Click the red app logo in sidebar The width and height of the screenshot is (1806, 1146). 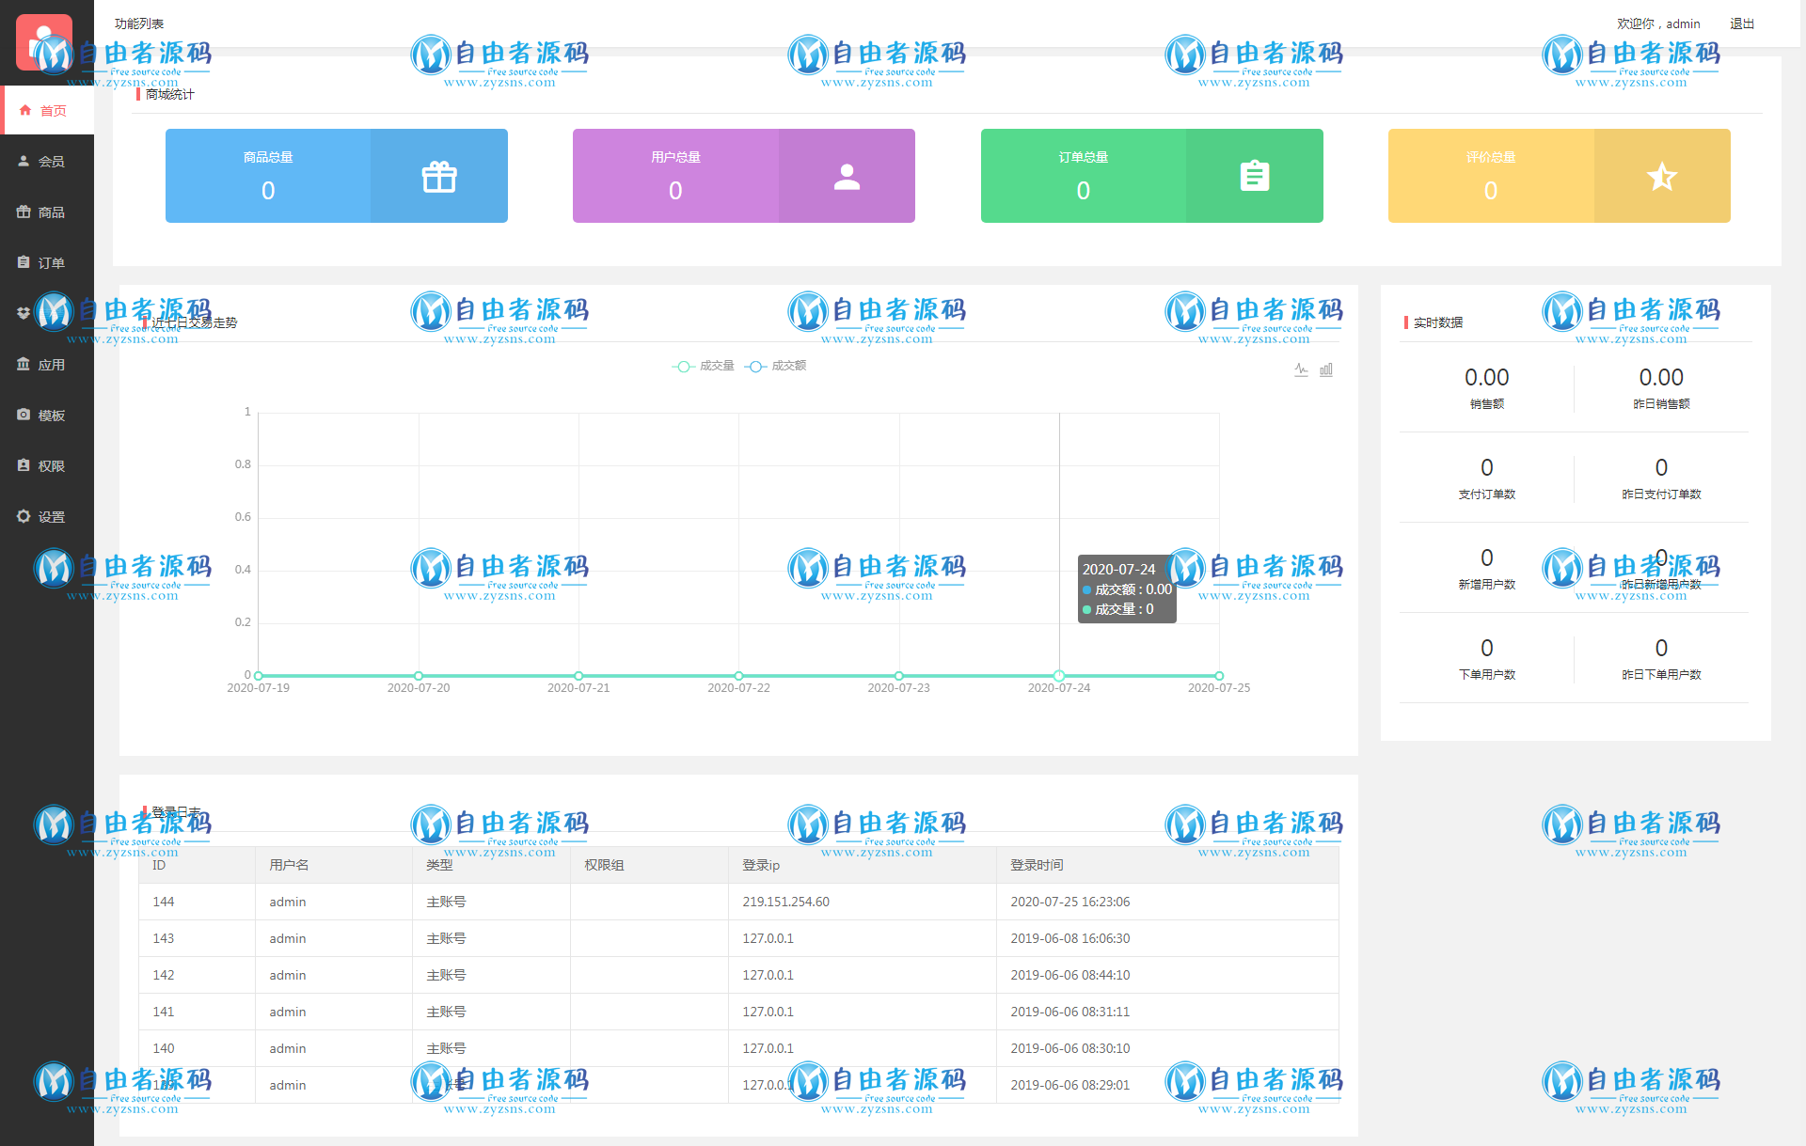(x=44, y=41)
